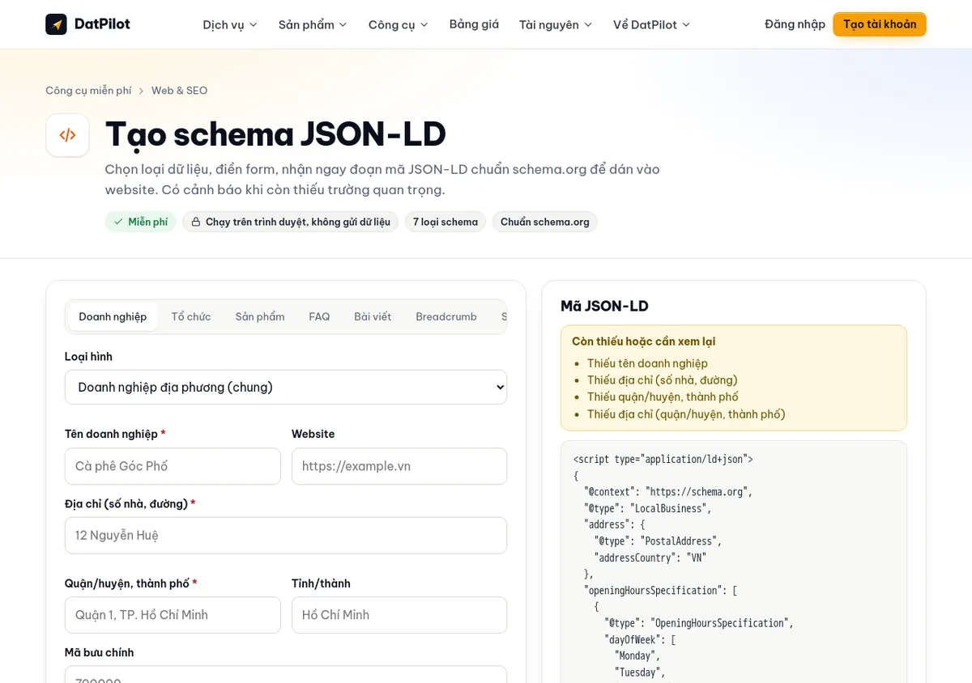
Task: Open the FAQ schema tab
Action: pyautogui.click(x=319, y=316)
